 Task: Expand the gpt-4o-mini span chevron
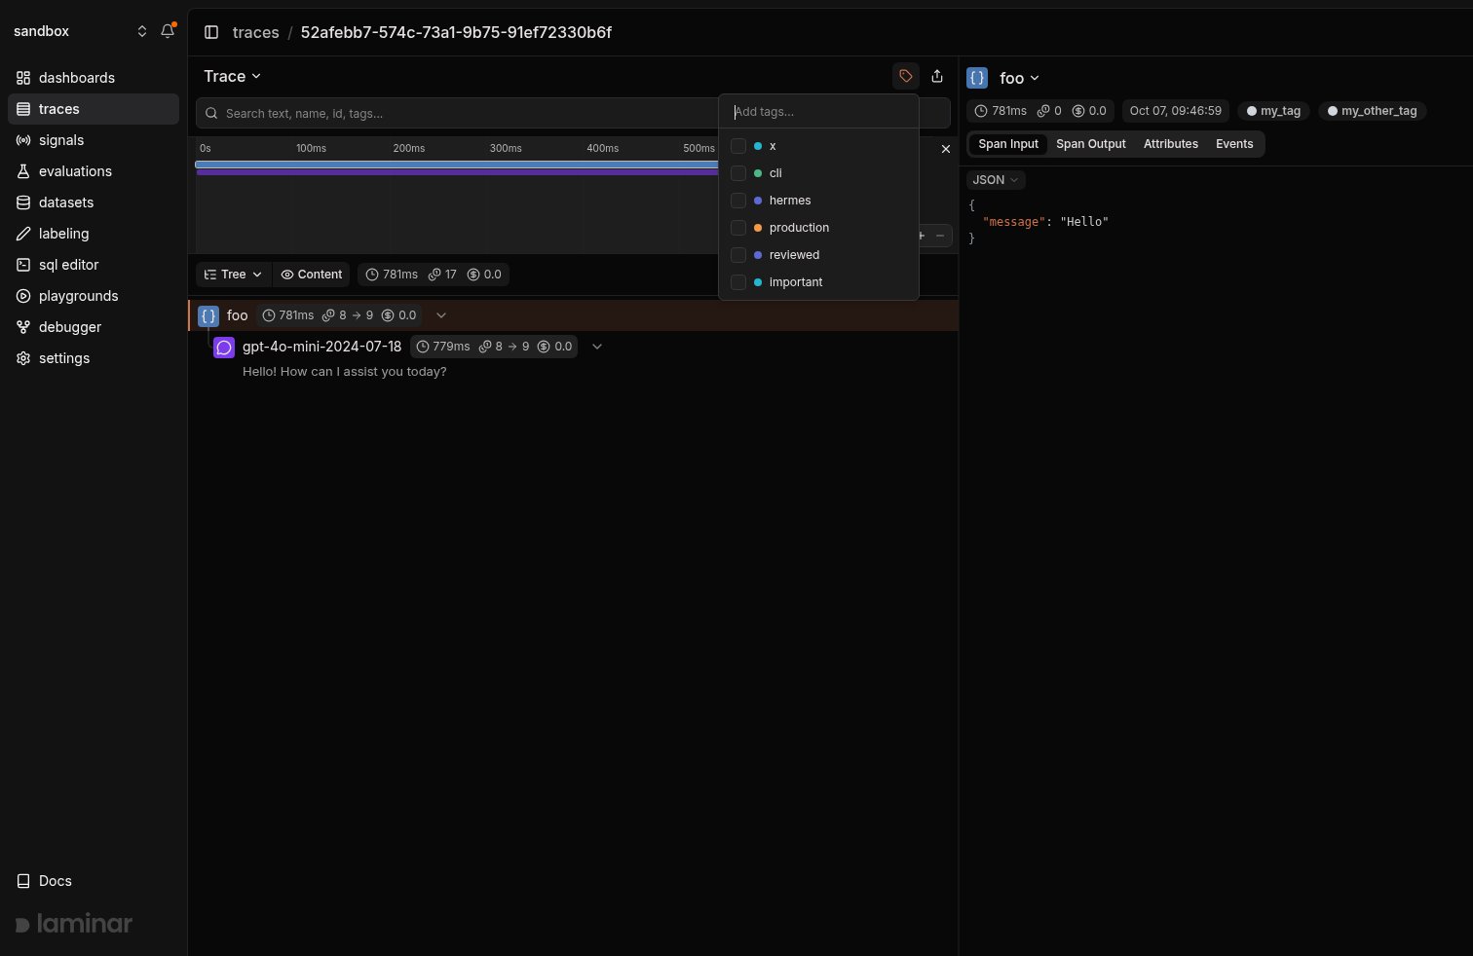click(597, 347)
